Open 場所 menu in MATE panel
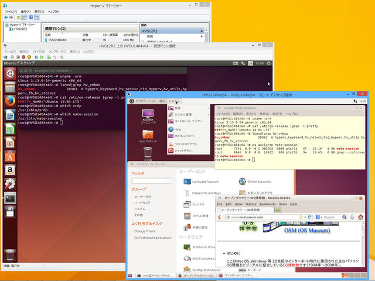 (x=162, y=101)
